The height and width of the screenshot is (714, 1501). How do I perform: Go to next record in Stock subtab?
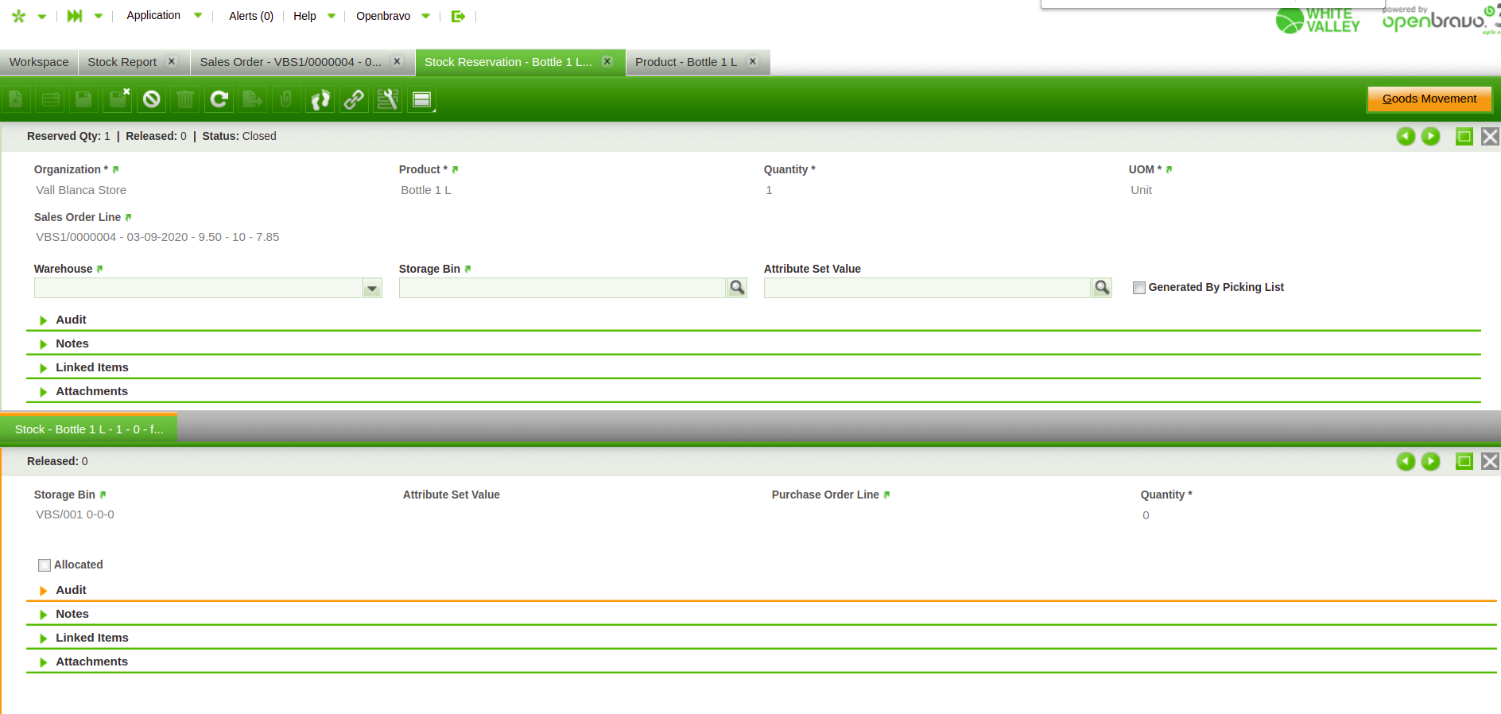tap(1430, 462)
